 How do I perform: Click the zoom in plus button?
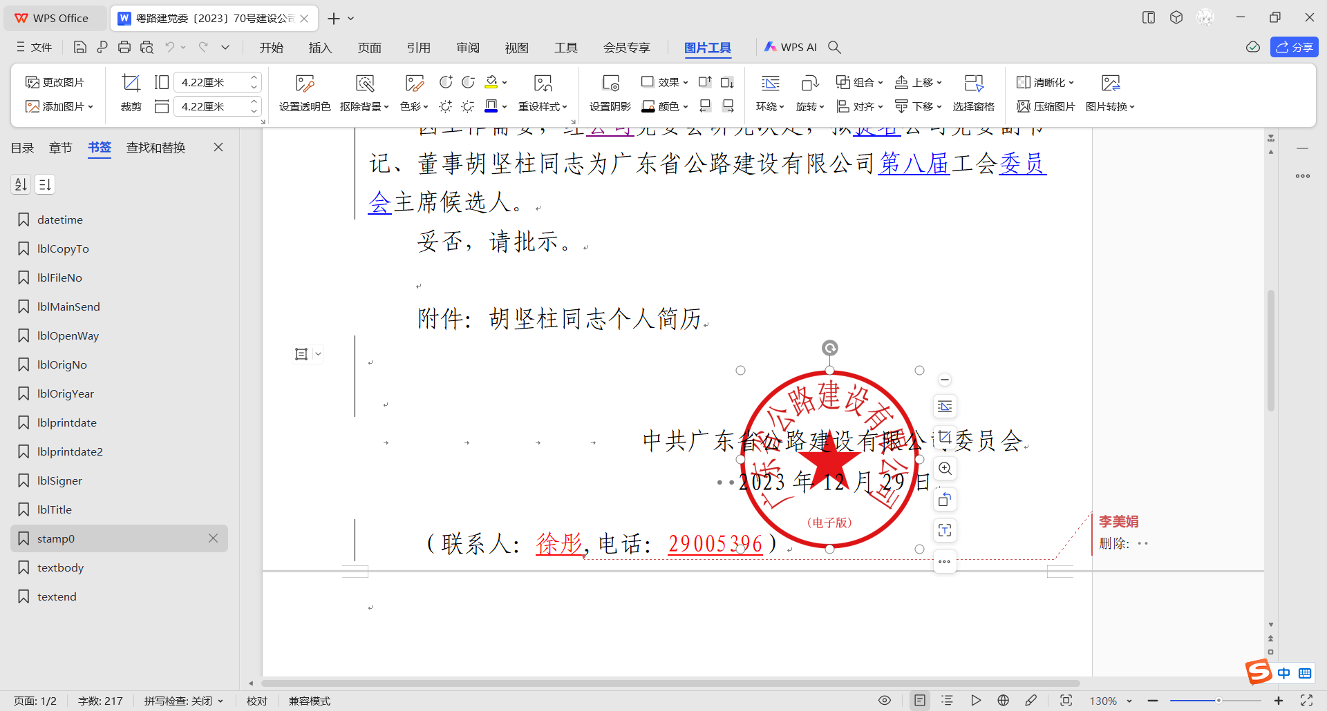(1279, 701)
